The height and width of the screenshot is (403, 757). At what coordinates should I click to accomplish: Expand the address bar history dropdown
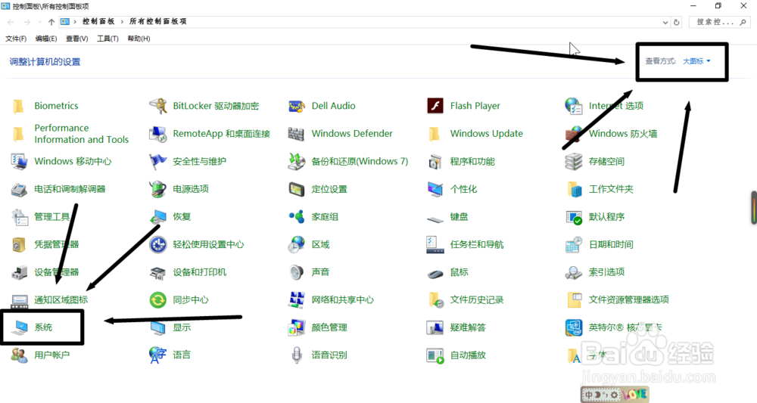point(665,22)
